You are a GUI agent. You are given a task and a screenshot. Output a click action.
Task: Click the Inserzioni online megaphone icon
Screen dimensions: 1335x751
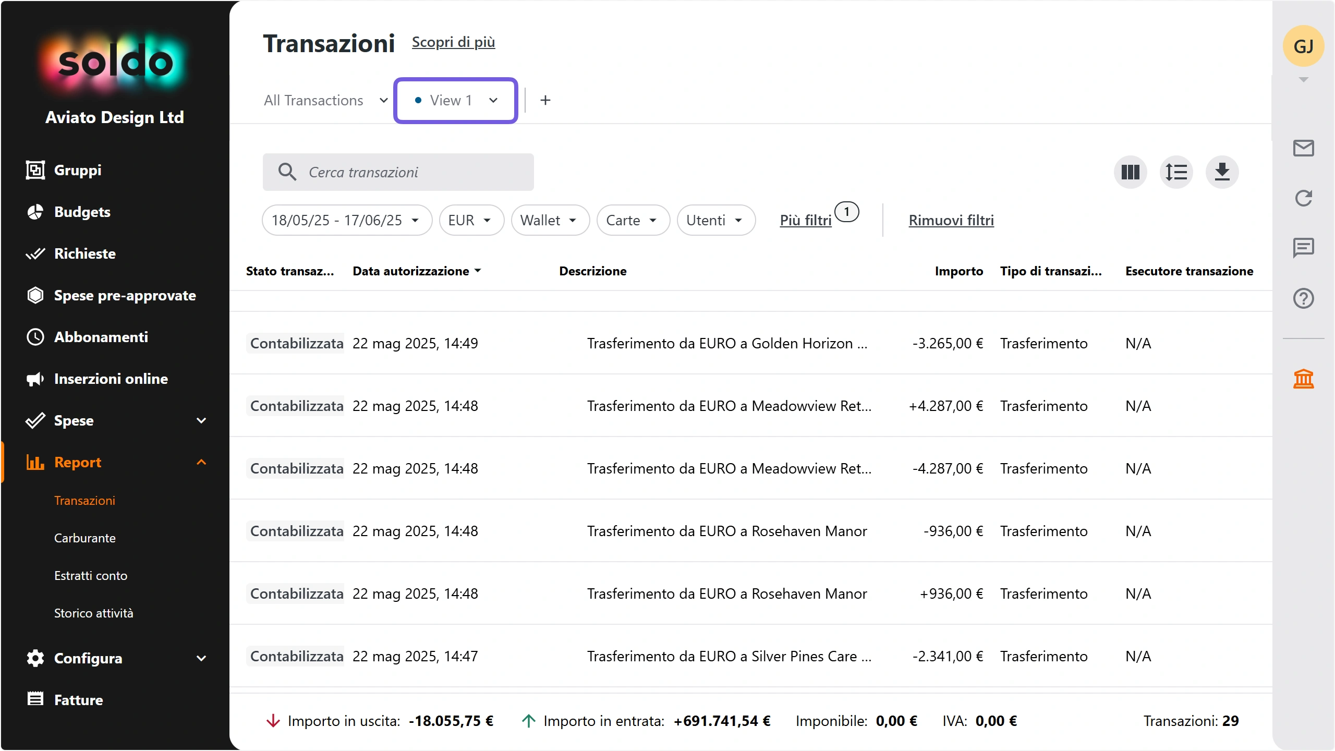(x=35, y=379)
